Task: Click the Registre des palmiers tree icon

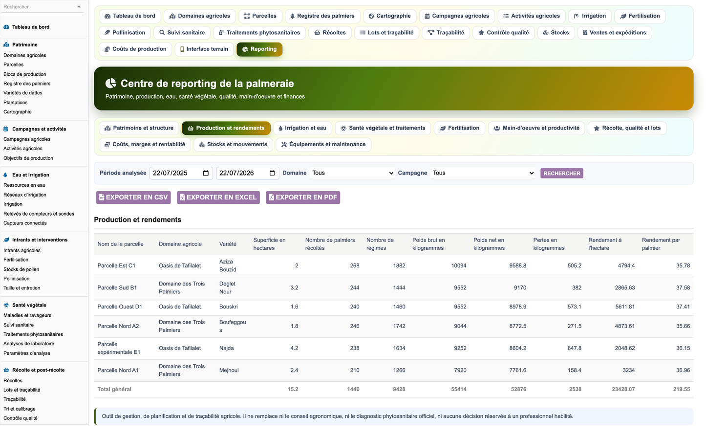Action: point(293,16)
